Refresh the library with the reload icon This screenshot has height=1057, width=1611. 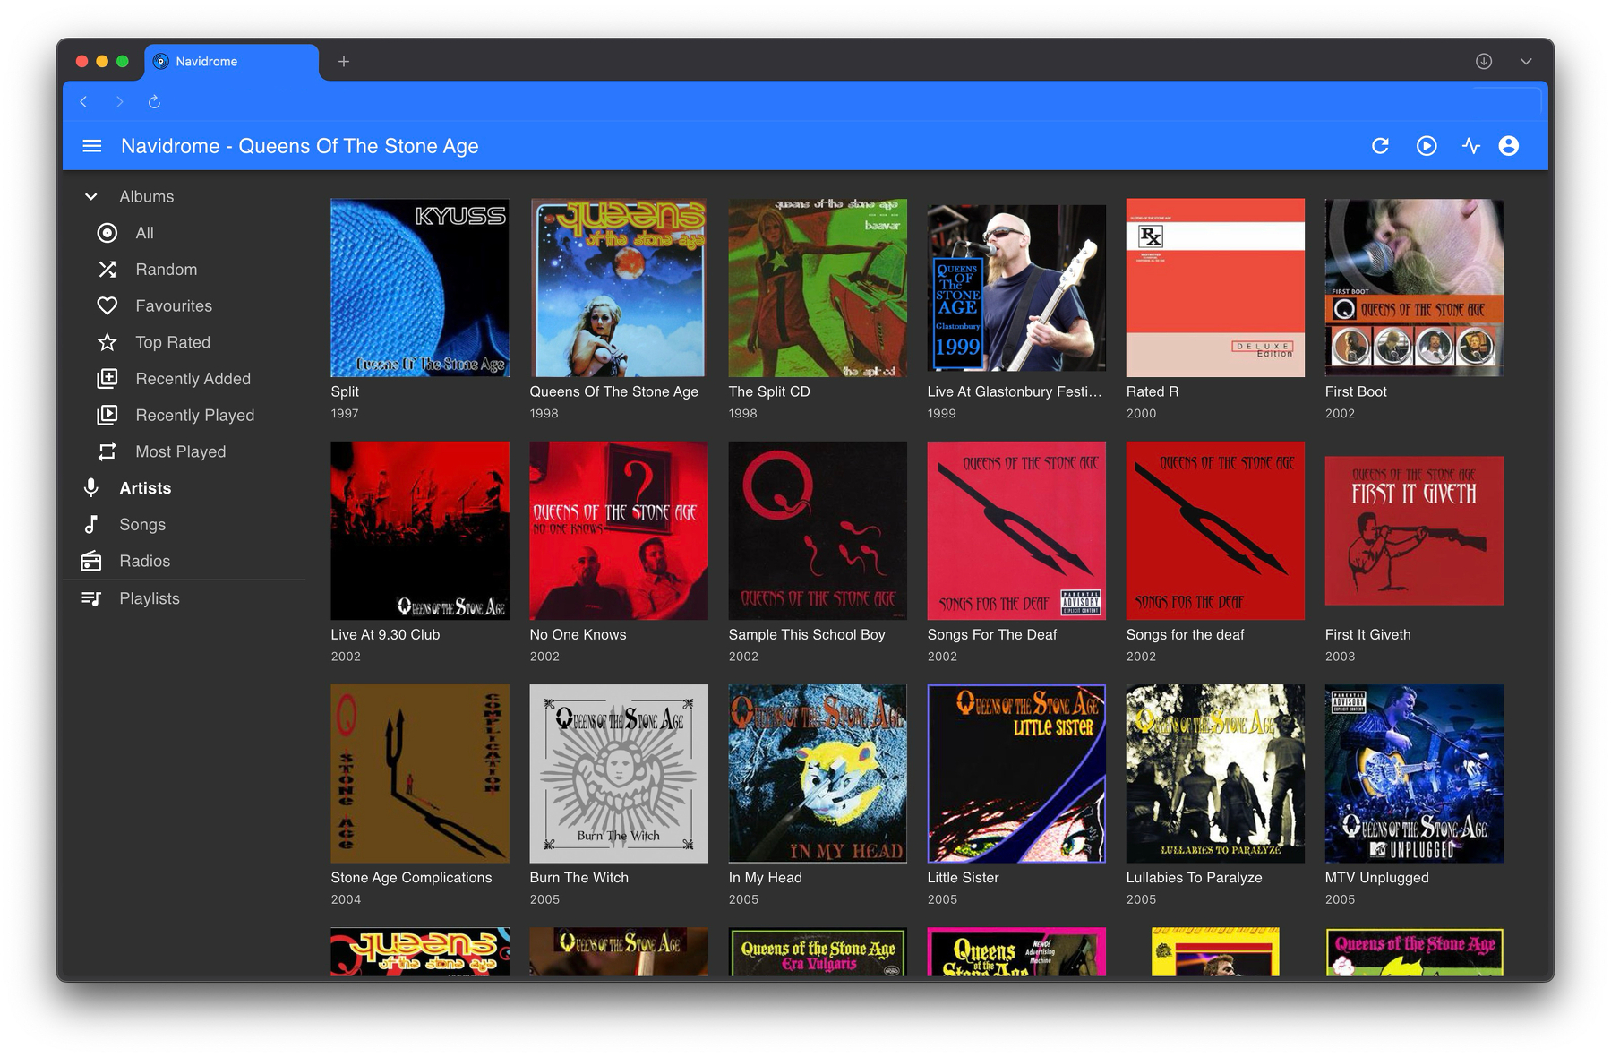click(1382, 145)
